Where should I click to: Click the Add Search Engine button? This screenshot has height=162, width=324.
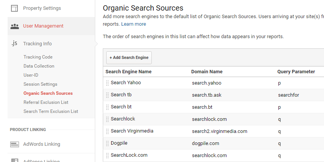[x=129, y=58]
